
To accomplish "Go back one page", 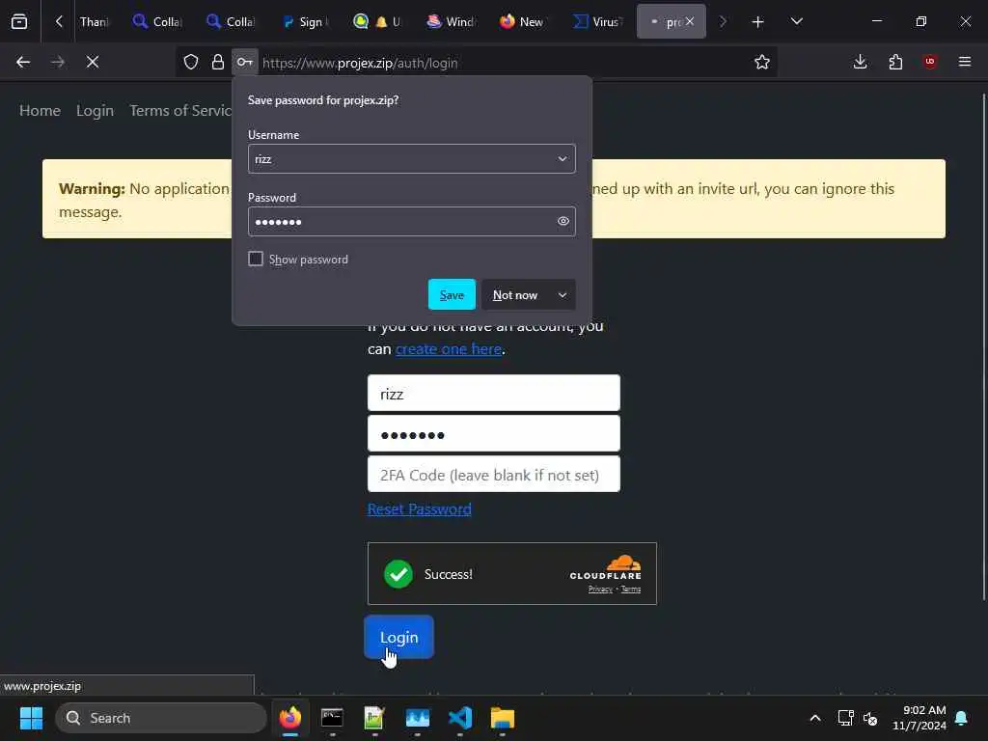I will (x=23, y=62).
